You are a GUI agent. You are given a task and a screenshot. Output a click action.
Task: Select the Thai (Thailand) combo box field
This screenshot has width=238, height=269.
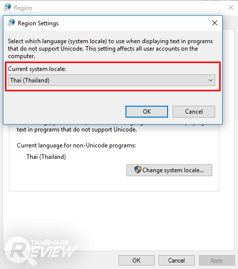[x=112, y=80]
